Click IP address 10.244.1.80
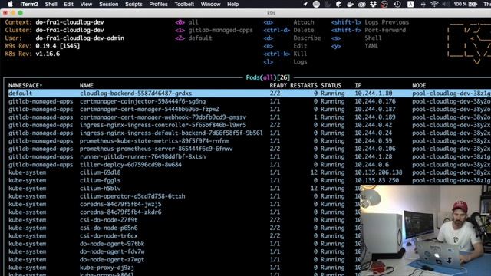Screen dimensions: 491x276 pos(374,94)
